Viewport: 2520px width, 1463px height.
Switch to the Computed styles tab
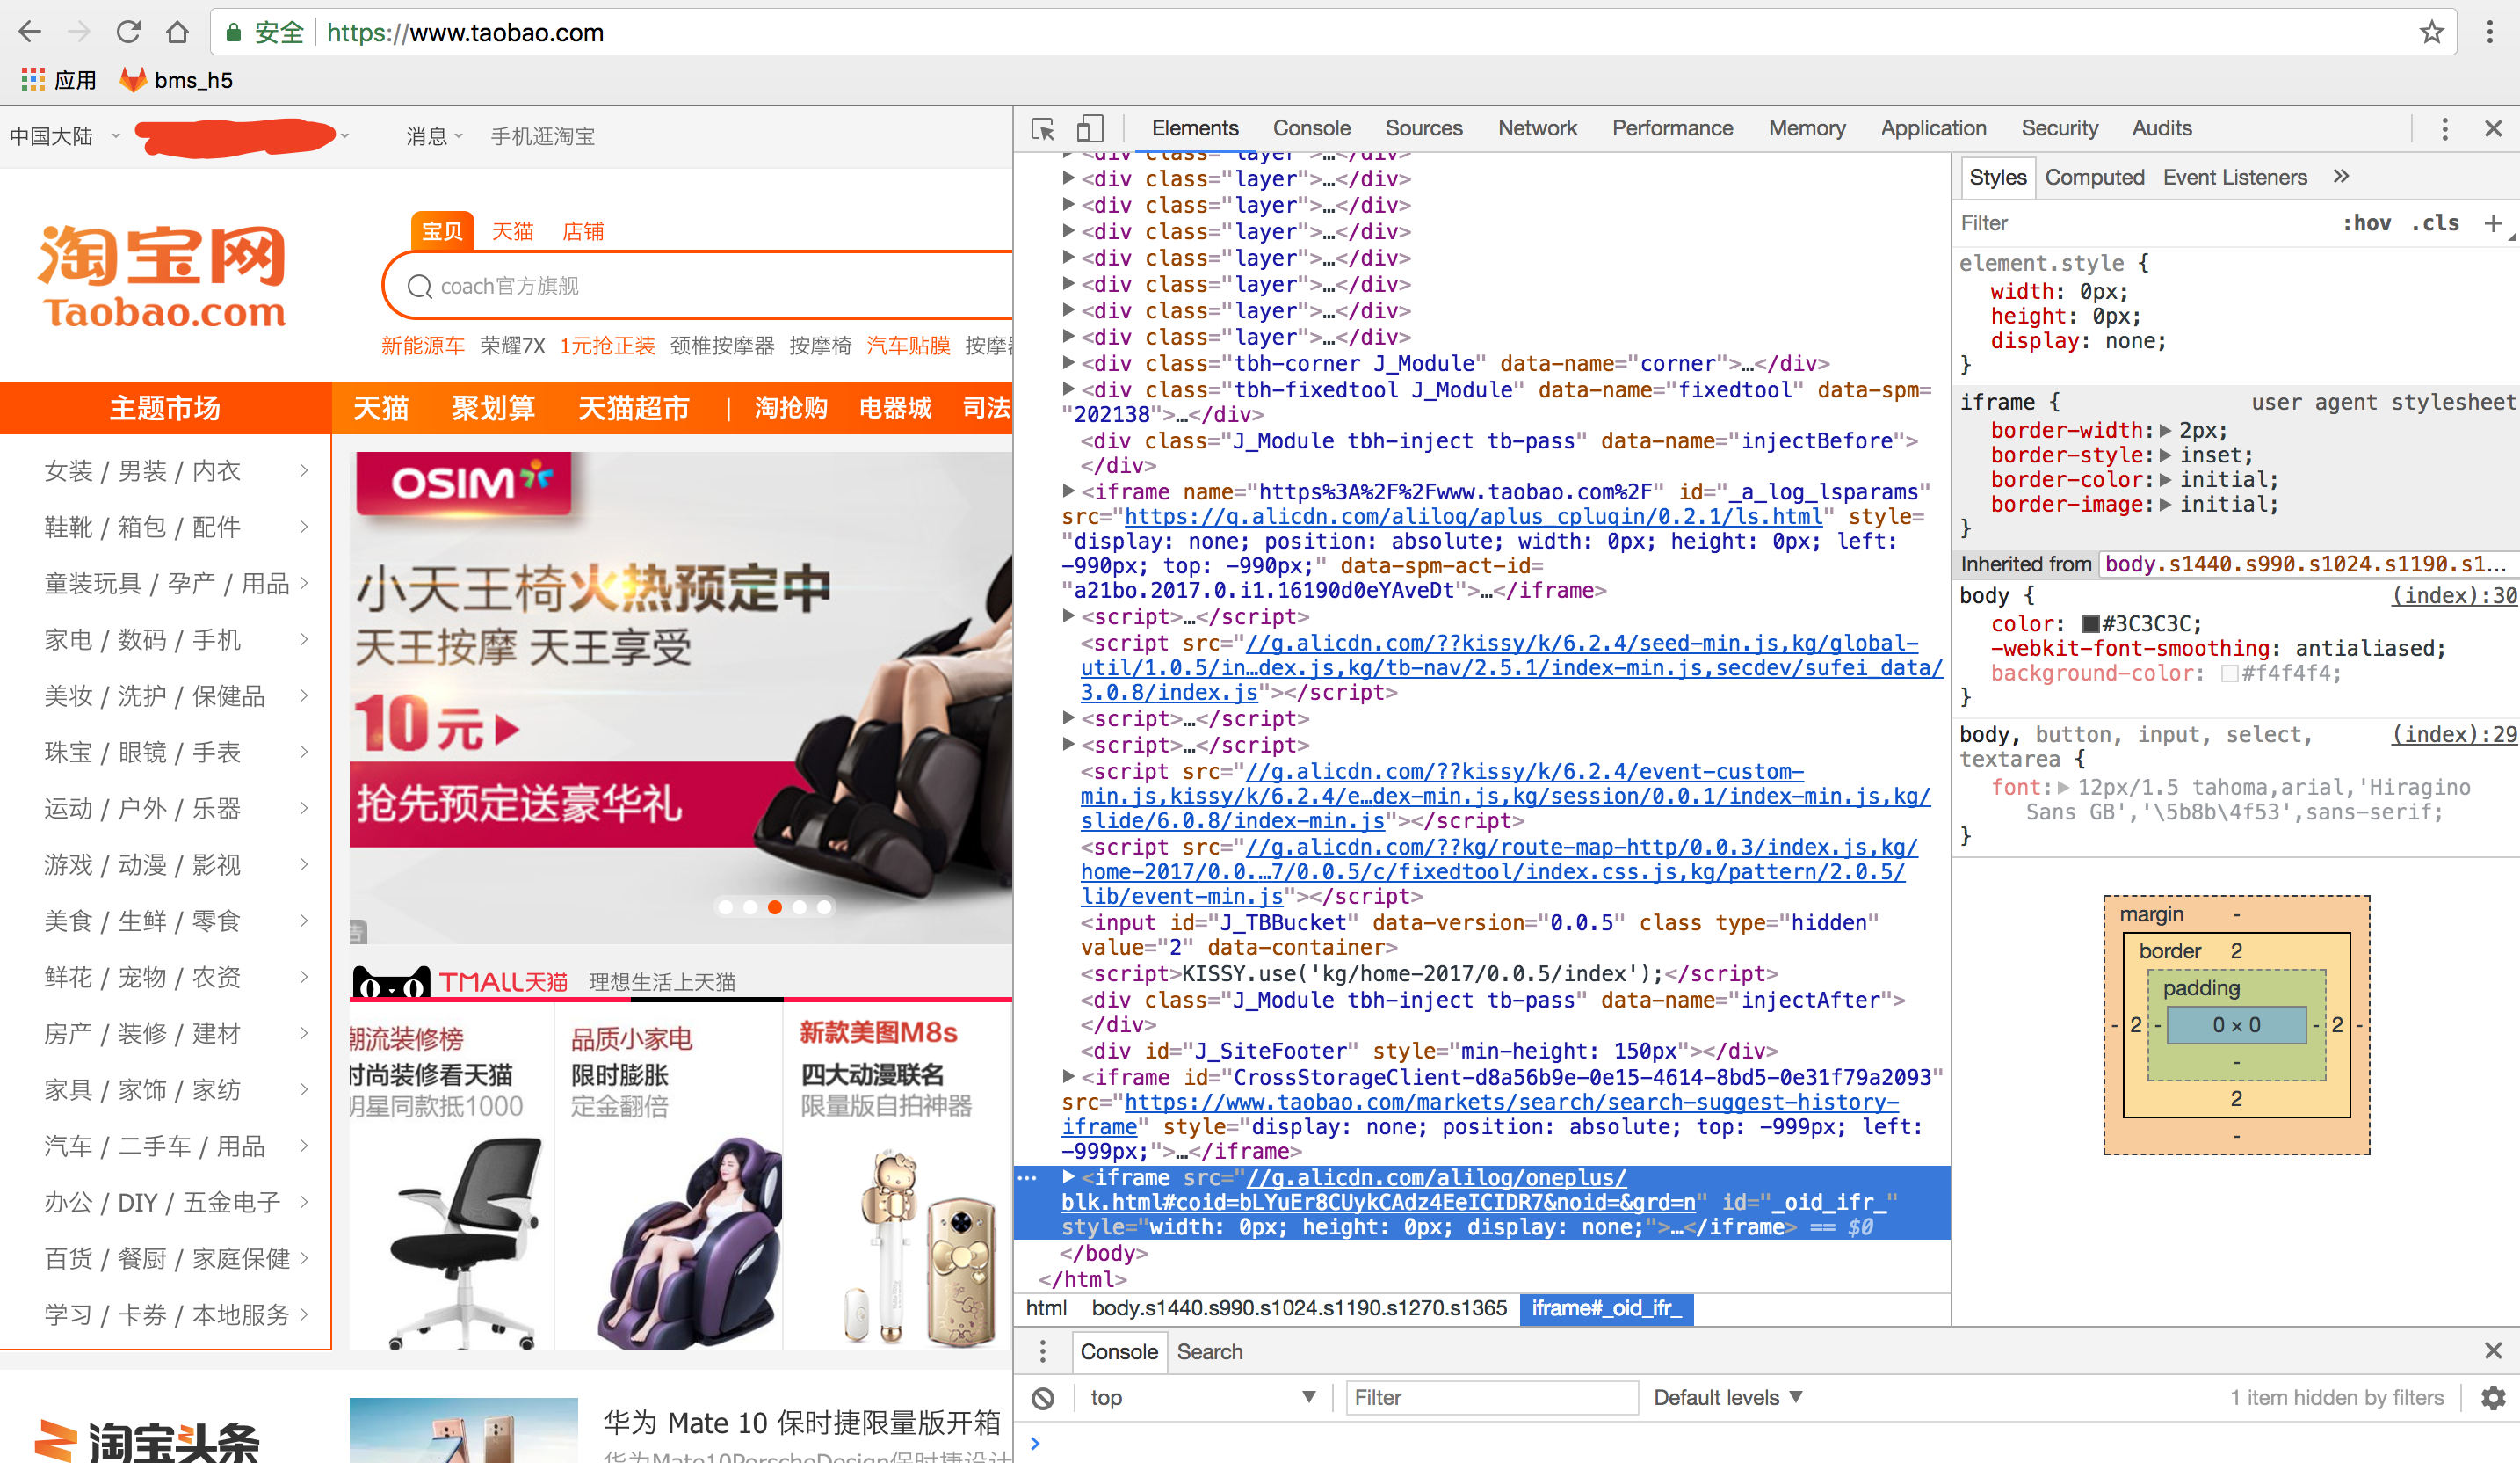(2095, 177)
